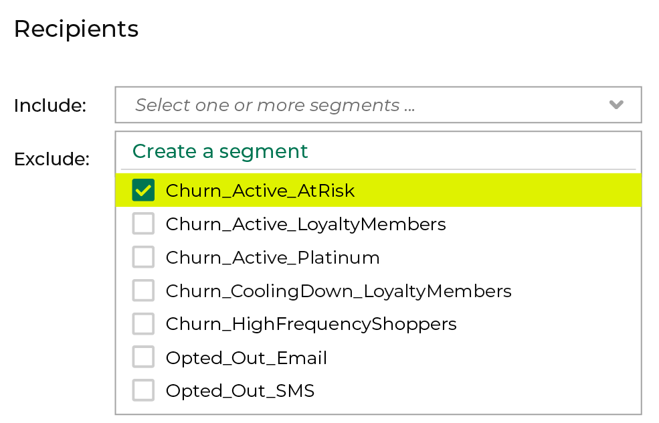
Task: Click the Recipients section heading
Action: coord(76,29)
